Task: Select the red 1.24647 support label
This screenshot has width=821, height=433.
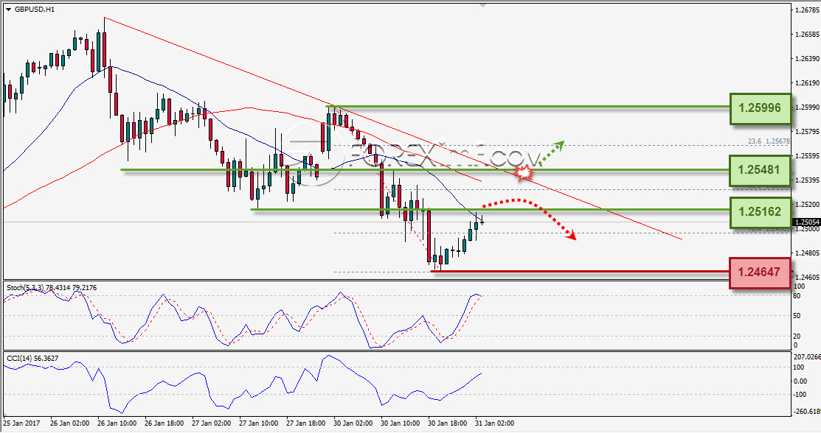Action: click(x=760, y=272)
